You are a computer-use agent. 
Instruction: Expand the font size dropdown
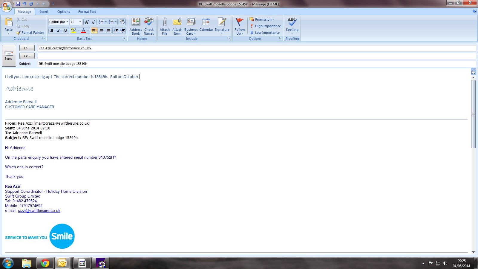pyautogui.click(x=80, y=22)
